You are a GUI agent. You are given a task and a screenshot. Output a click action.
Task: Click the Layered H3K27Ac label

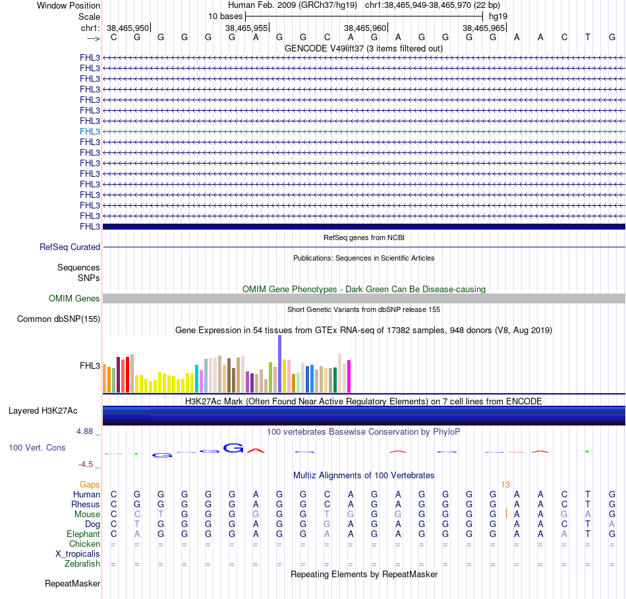click(43, 411)
